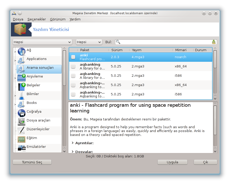Select the Arama sonuçları tree item
This screenshot has height=184, width=230.
click(39, 69)
